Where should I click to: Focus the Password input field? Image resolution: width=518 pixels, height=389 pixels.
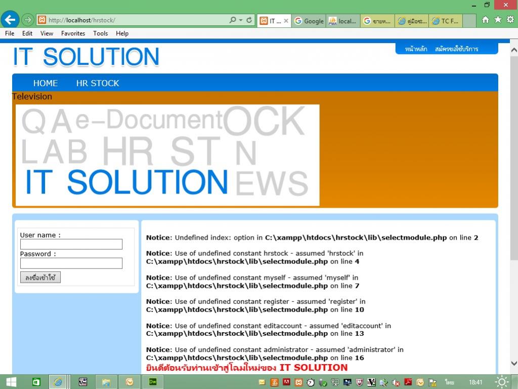[71, 263]
